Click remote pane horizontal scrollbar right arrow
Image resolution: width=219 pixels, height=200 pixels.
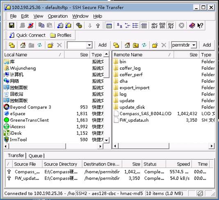click(x=212, y=146)
